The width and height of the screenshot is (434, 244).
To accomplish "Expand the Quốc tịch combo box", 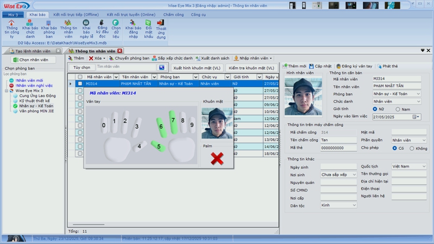I will click(x=424, y=166).
